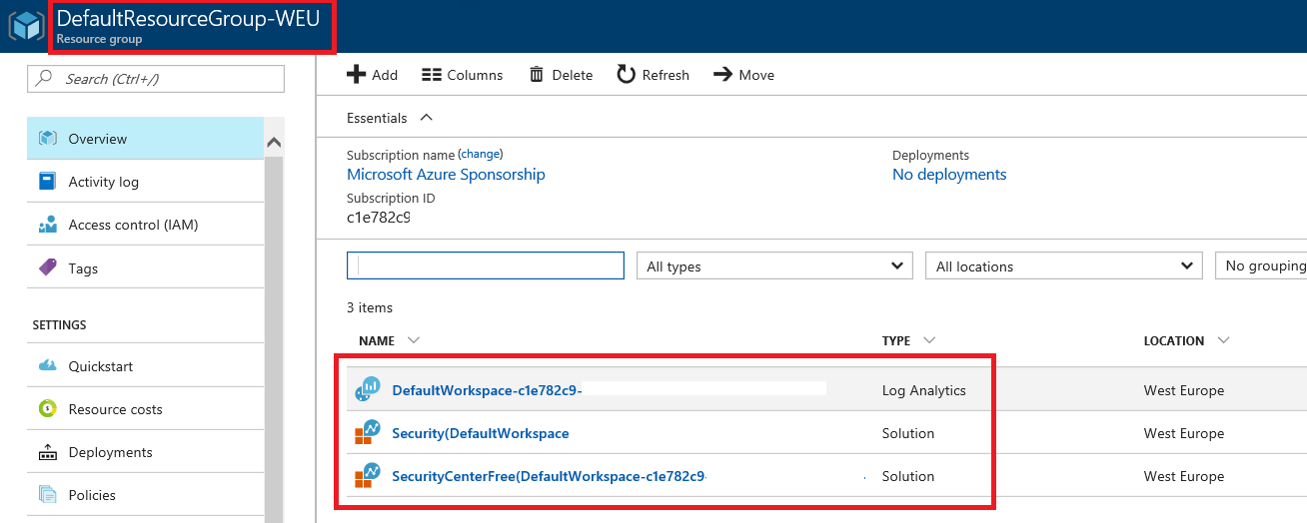This screenshot has width=1307, height=523.
Task: Click the Delete trash can icon
Action: coord(537,75)
